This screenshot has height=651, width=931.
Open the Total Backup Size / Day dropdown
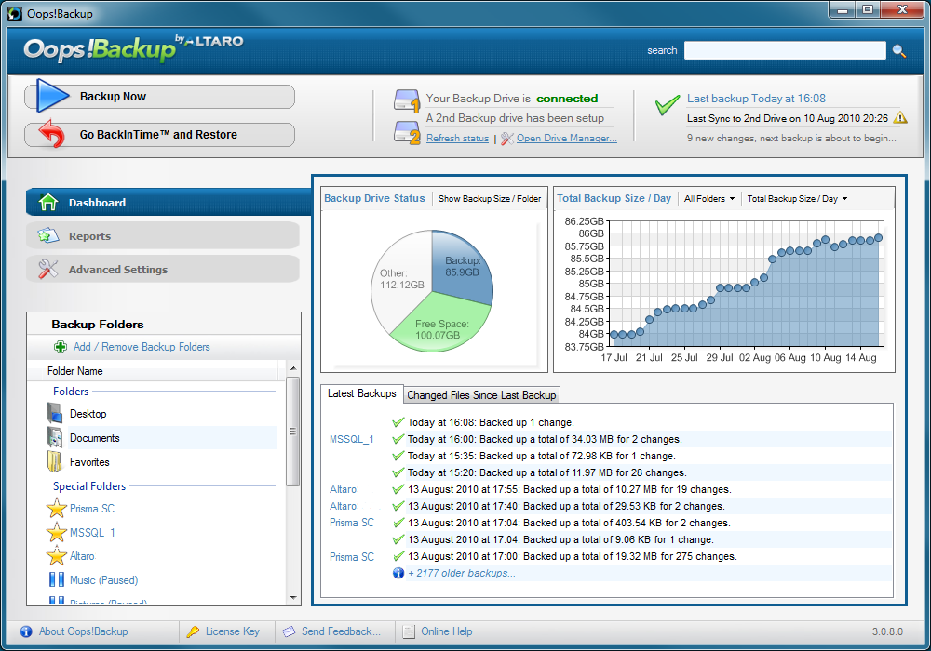[x=797, y=199]
